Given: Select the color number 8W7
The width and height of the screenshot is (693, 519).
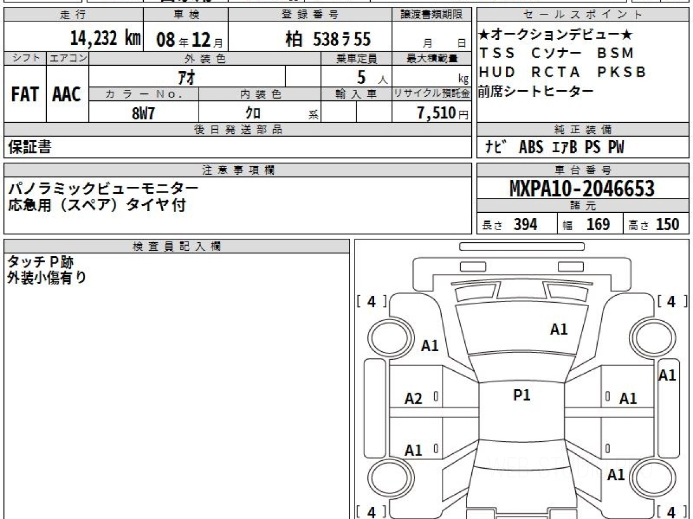Looking at the screenshot, I should 144,112.
